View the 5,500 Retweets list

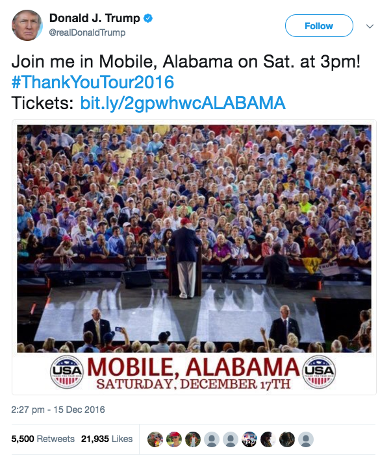coord(43,439)
